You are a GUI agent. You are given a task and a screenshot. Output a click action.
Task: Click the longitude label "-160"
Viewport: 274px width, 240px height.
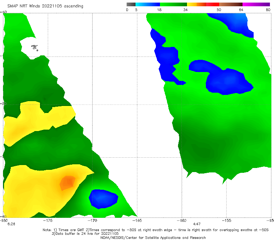point(182,220)
